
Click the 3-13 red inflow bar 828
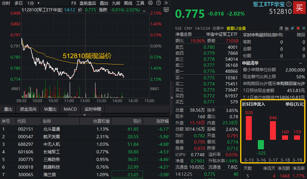[249, 128]
